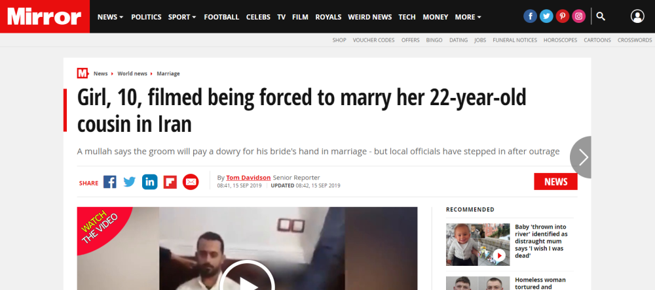Image resolution: width=655 pixels, height=290 pixels.
Task: Open the user account profile icon
Action: [x=637, y=17]
